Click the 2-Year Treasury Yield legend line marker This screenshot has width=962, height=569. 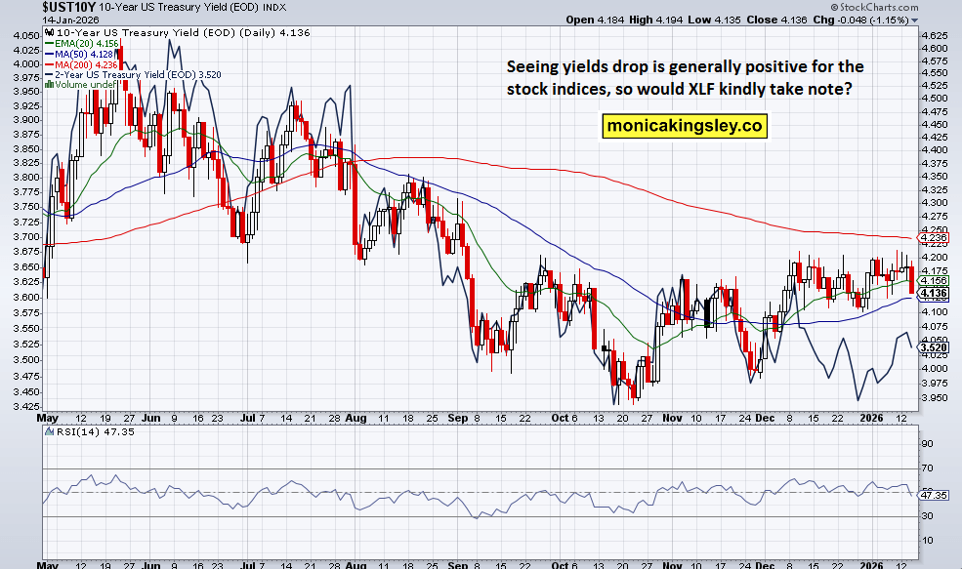[47, 76]
